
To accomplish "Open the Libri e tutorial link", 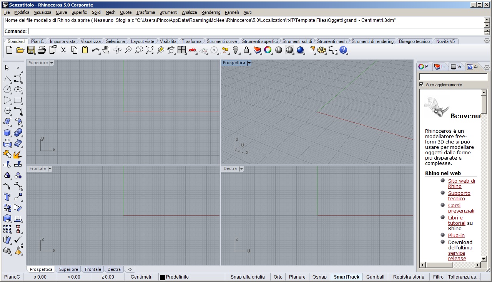I will [457, 220].
